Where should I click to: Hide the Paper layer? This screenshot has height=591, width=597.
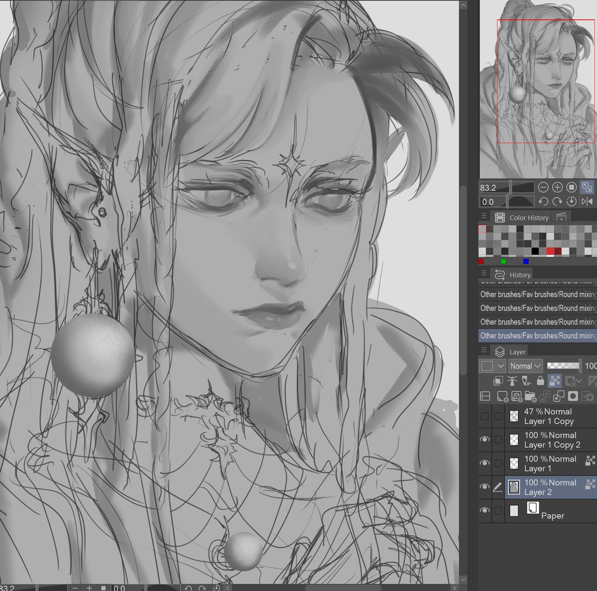[485, 510]
